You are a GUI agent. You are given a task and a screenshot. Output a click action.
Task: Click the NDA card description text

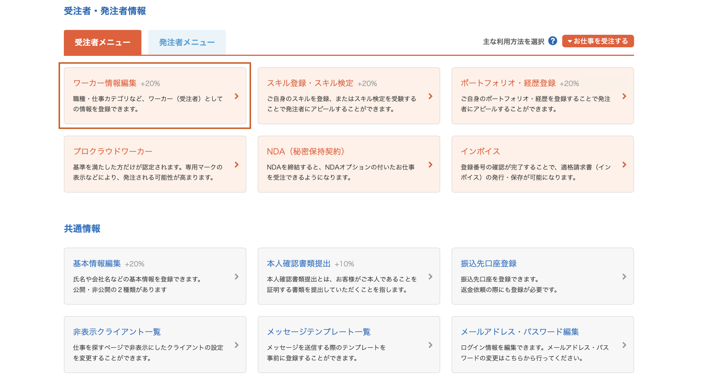(x=341, y=172)
